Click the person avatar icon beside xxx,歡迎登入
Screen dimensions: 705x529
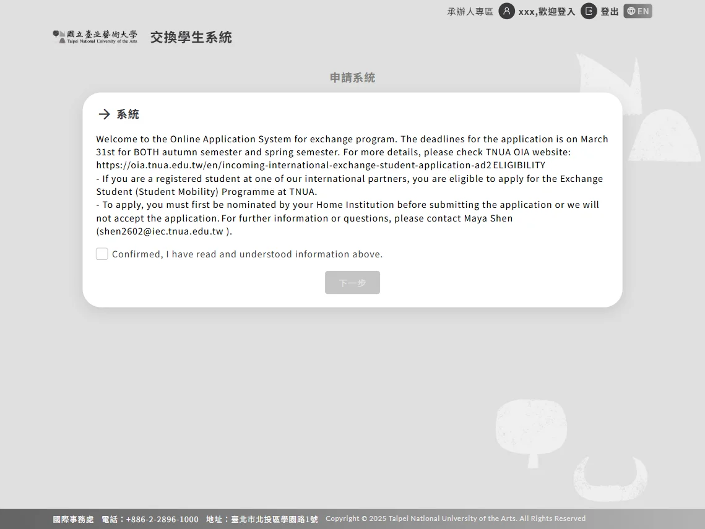(x=507, y=11)
